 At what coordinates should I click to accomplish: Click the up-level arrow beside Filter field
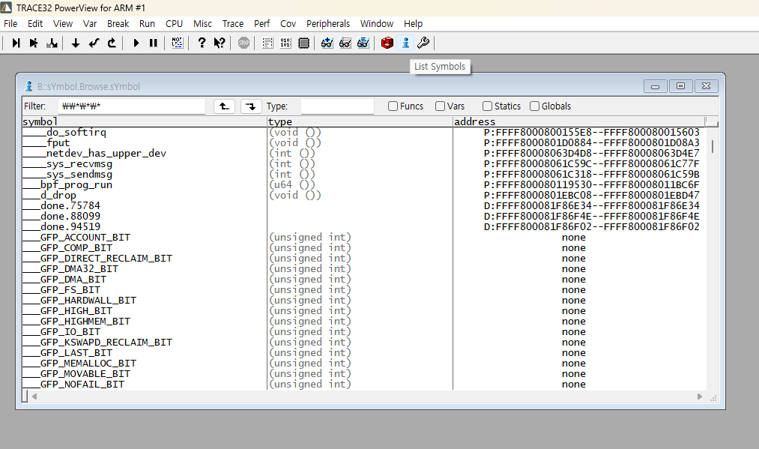tap(224, 106)
